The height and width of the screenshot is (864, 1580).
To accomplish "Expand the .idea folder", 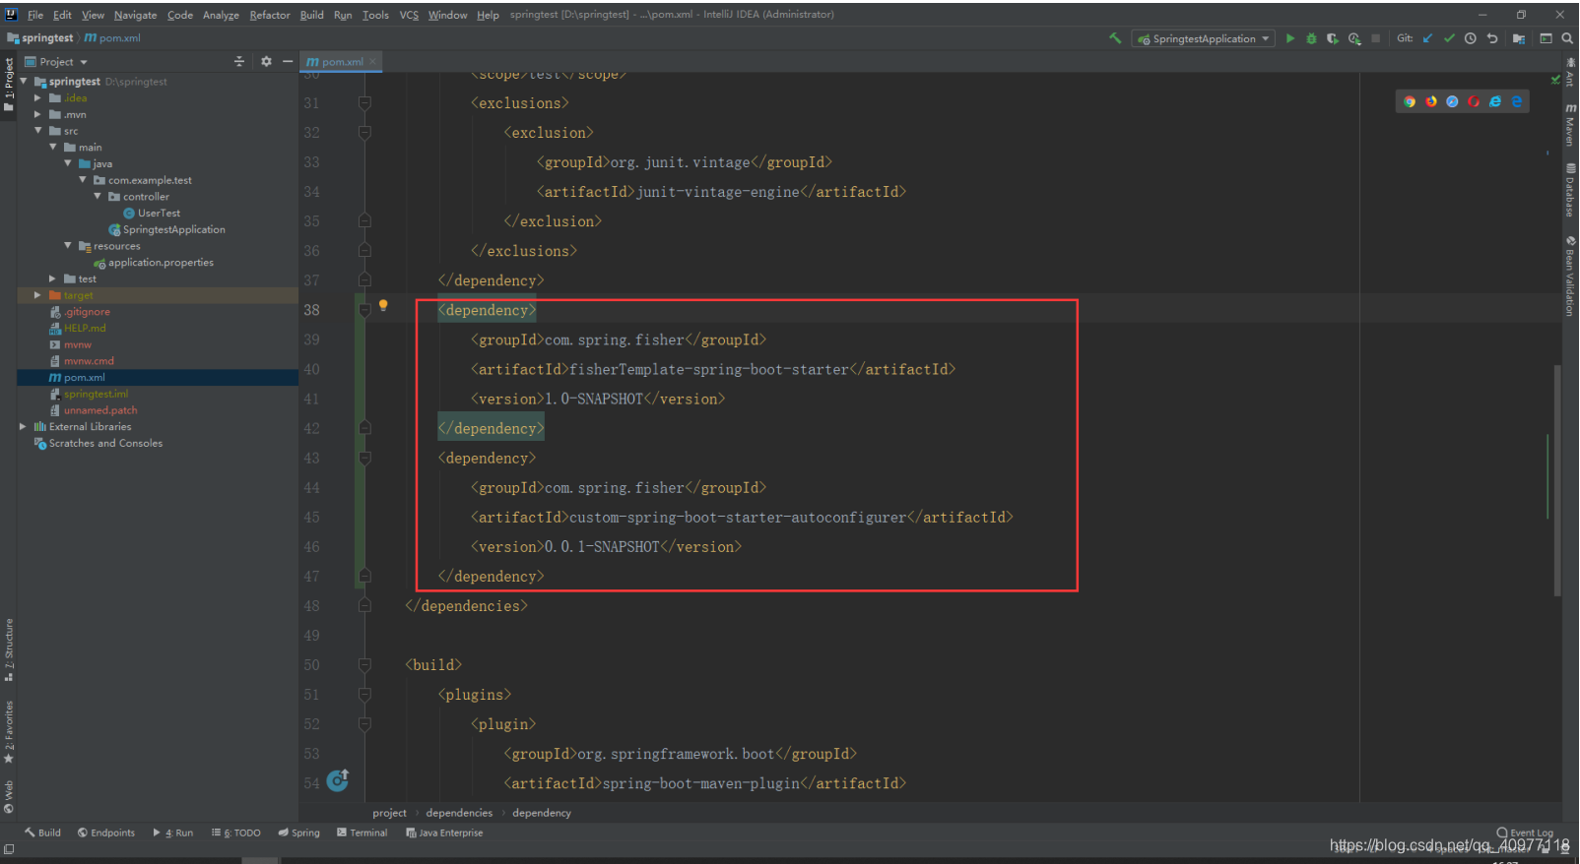I will [38, 98].
